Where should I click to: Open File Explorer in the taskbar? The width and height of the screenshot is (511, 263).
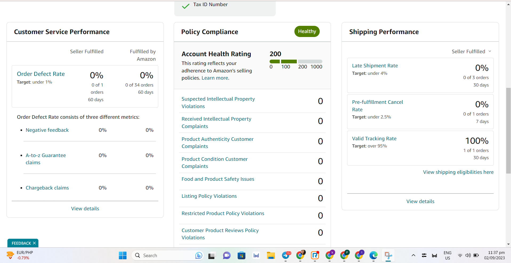(271, 256)
